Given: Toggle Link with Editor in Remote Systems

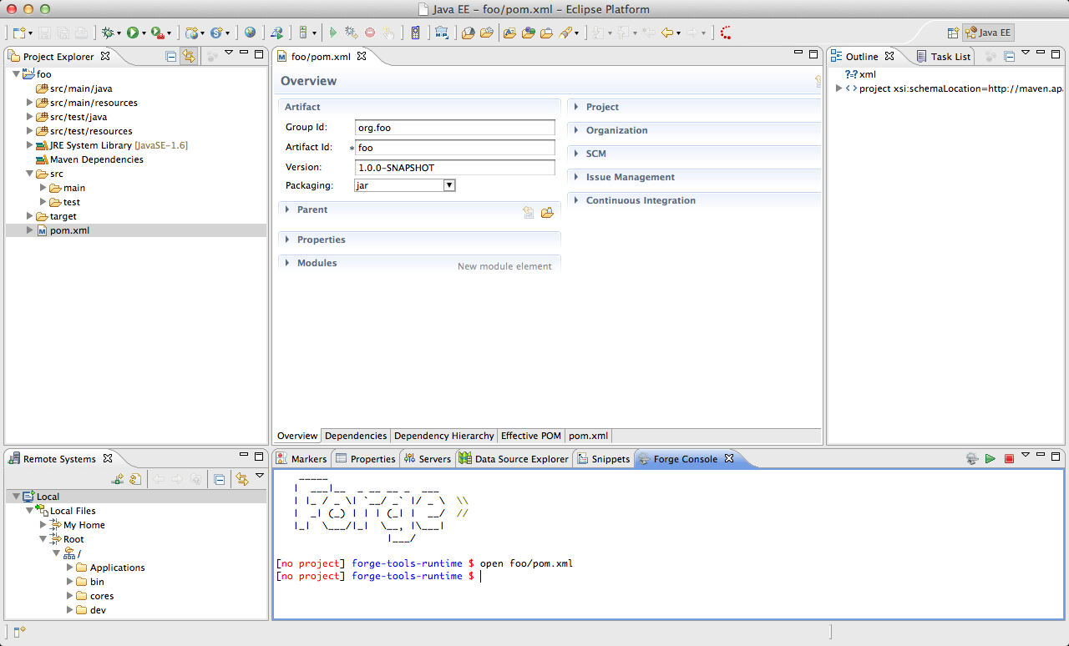Looking at the screenshot, I should tap(241, 479).
